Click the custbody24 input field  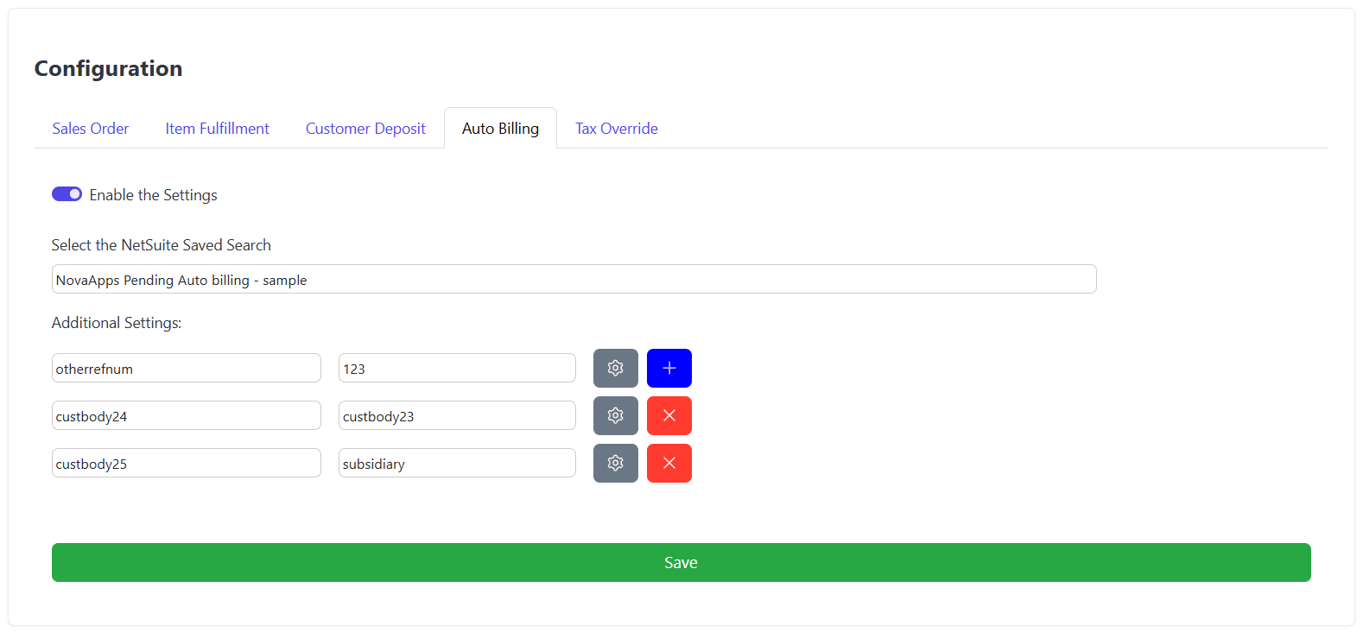186,416
